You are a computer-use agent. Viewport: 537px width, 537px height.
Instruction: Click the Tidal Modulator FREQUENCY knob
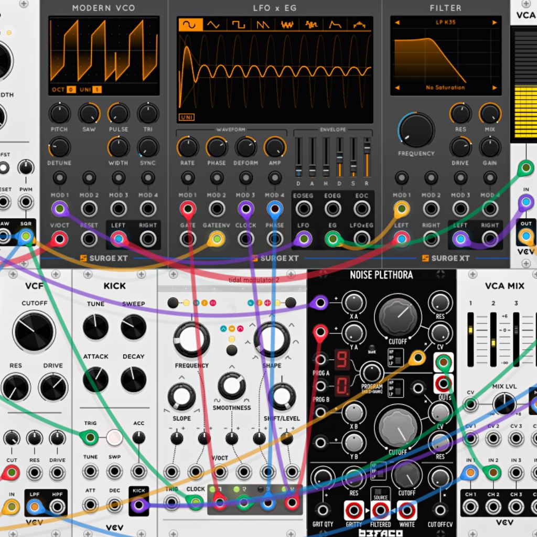(x=191, y=339)
